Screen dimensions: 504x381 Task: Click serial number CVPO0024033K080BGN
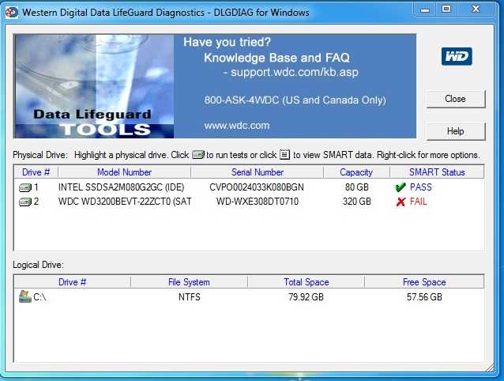point(257,187)
